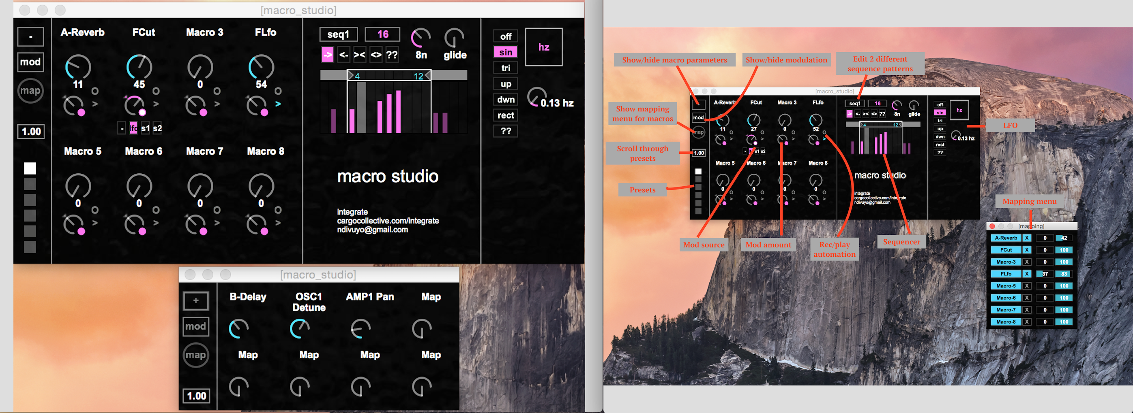
Task: Select the '<>' sequencer direction button
Action: (376, 55)
